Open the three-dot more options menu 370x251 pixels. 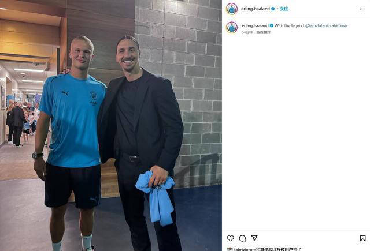[x=362, y=9]
